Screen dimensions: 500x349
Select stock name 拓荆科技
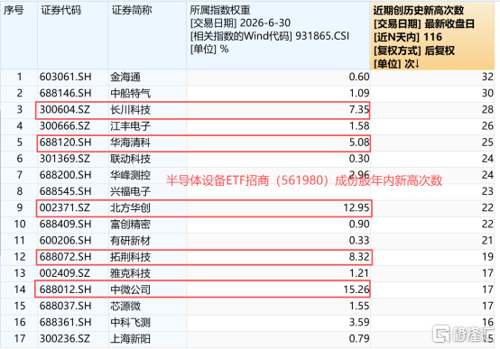pyautogui.click(x=131, y=257)
